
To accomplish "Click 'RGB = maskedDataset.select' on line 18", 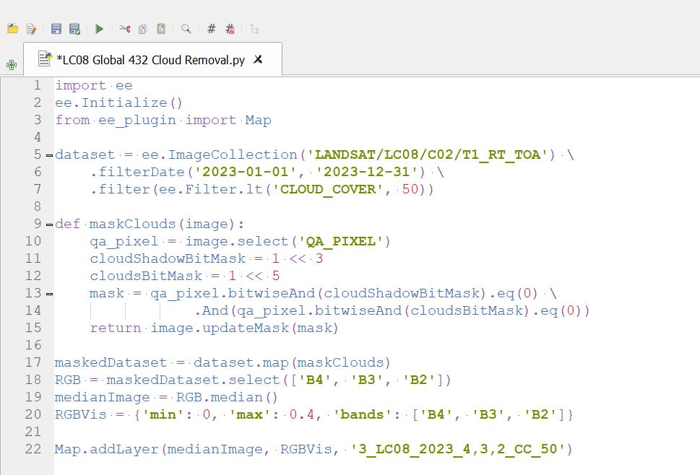I will (x=168, y=380).
